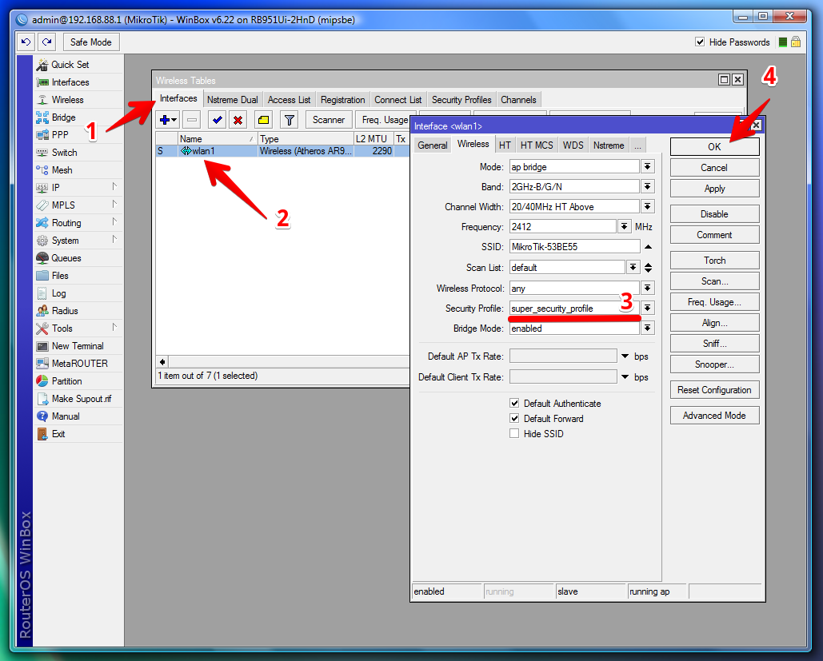Click the Undo arrow icon in toolbar
This screenshot has width=823, height=661.
26,42
